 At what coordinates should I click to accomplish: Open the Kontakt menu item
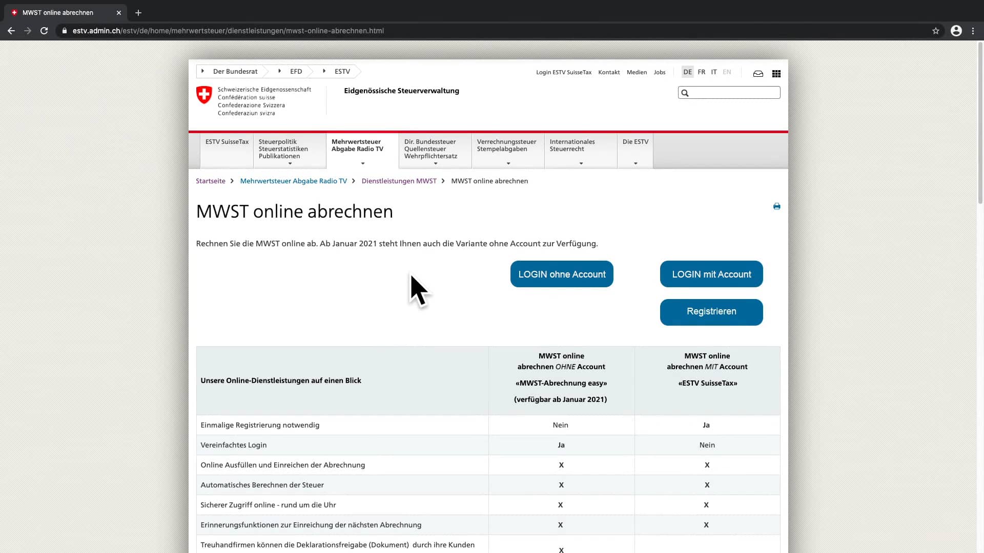(609, 72)
